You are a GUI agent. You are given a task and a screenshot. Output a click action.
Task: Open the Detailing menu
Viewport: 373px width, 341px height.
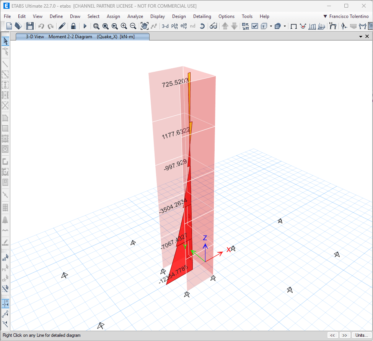[x=202, y=16]
